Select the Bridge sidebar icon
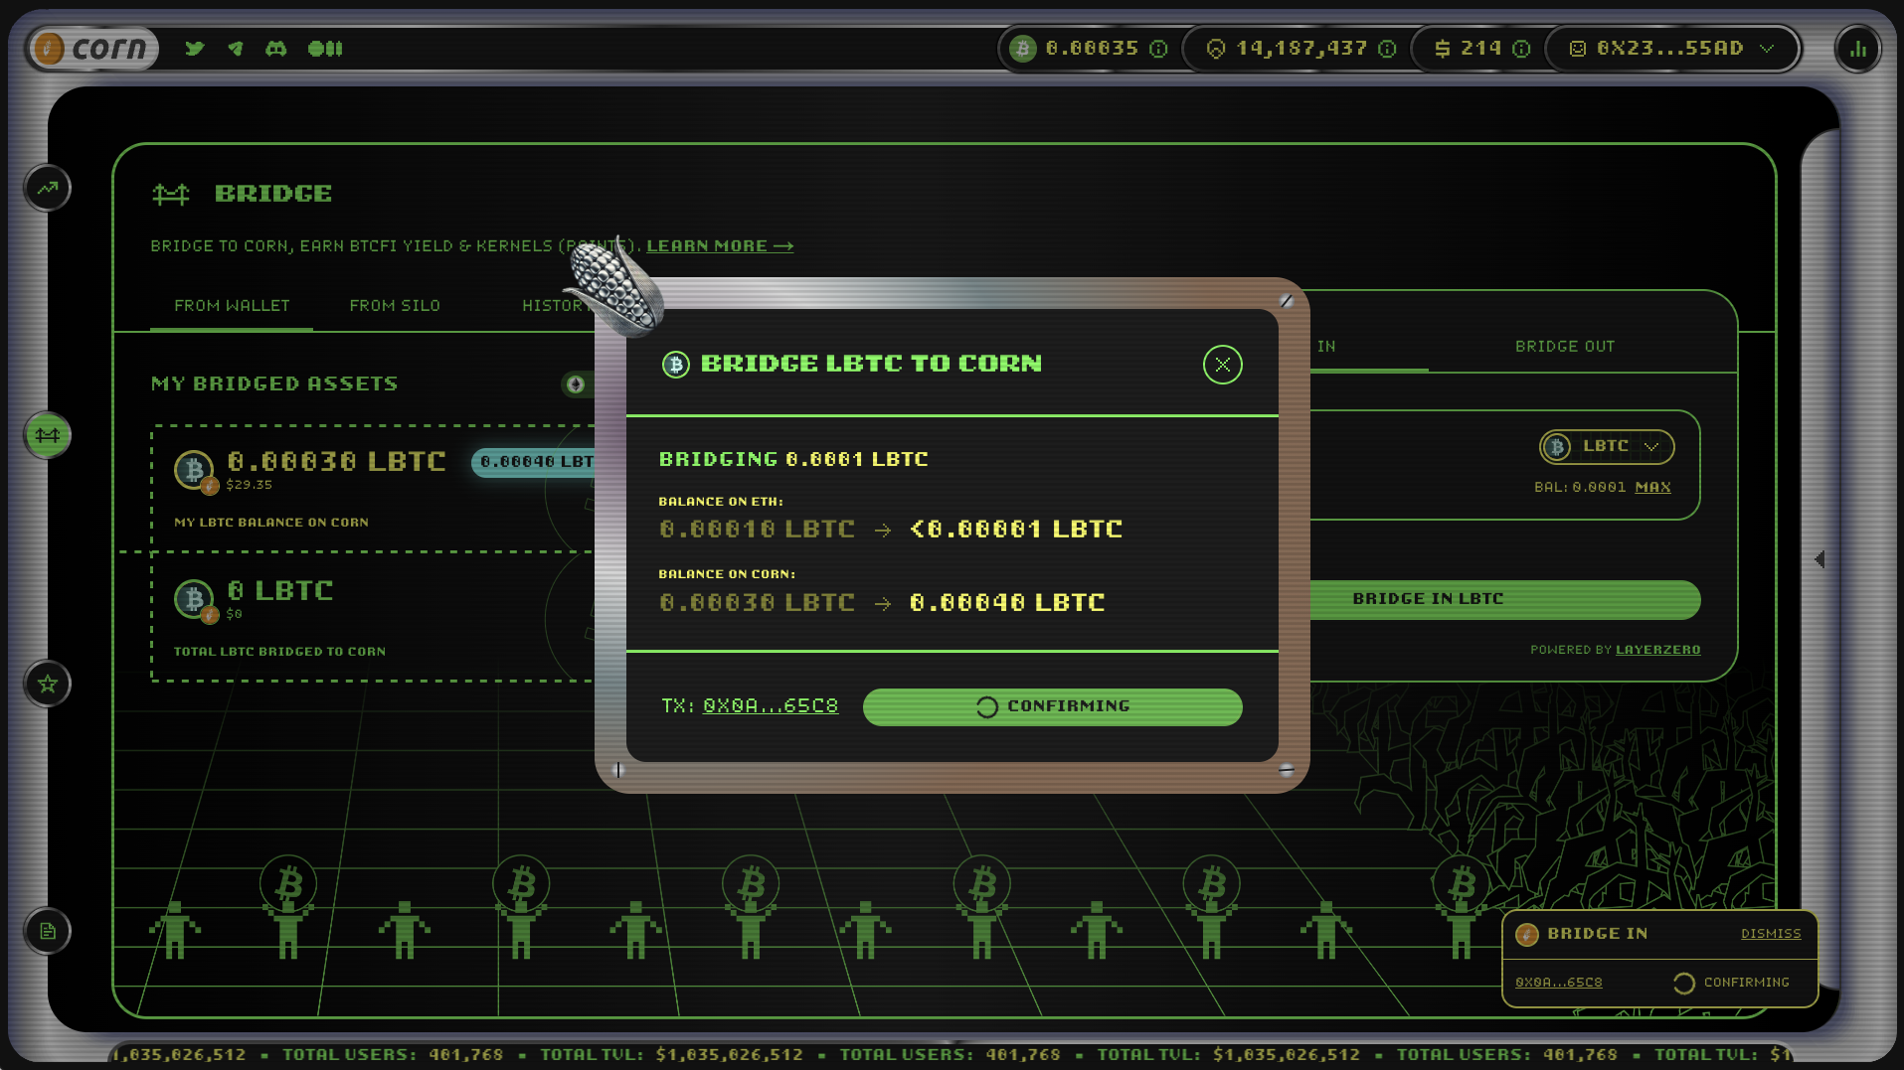The image size is (1904, 1070). (x=48, y=435)
